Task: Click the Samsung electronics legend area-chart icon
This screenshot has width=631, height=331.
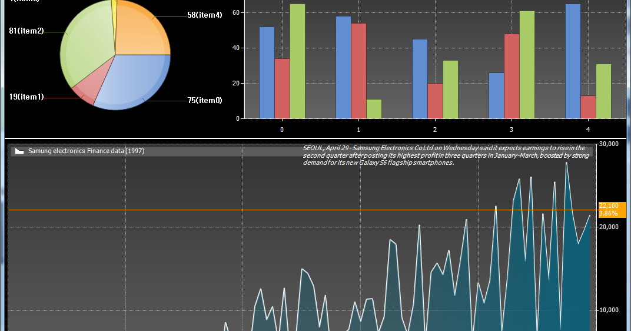Action: (19, 151)
